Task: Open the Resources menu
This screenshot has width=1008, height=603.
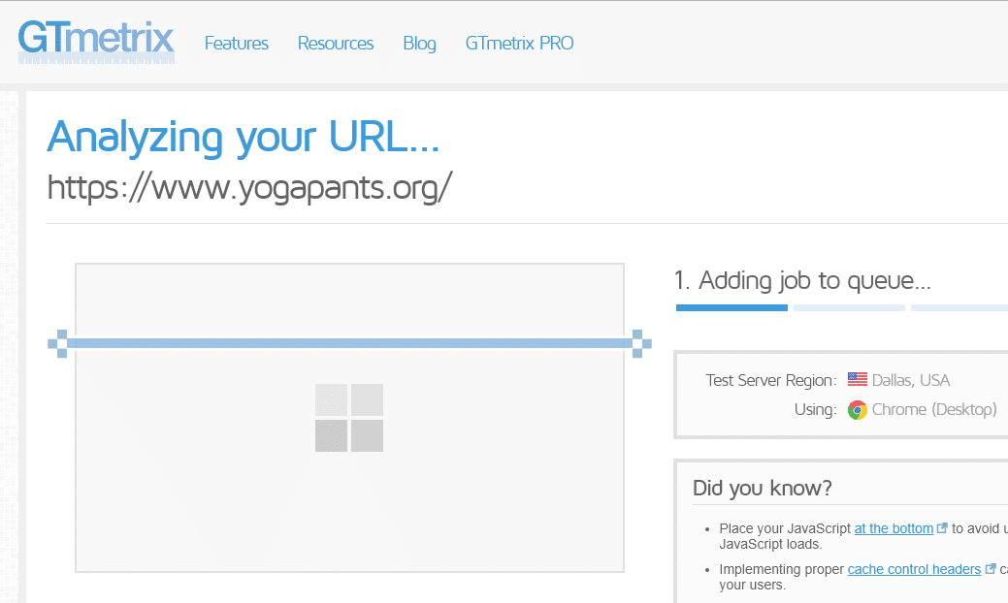Action: pyautogui.click(x=336, y=43)
